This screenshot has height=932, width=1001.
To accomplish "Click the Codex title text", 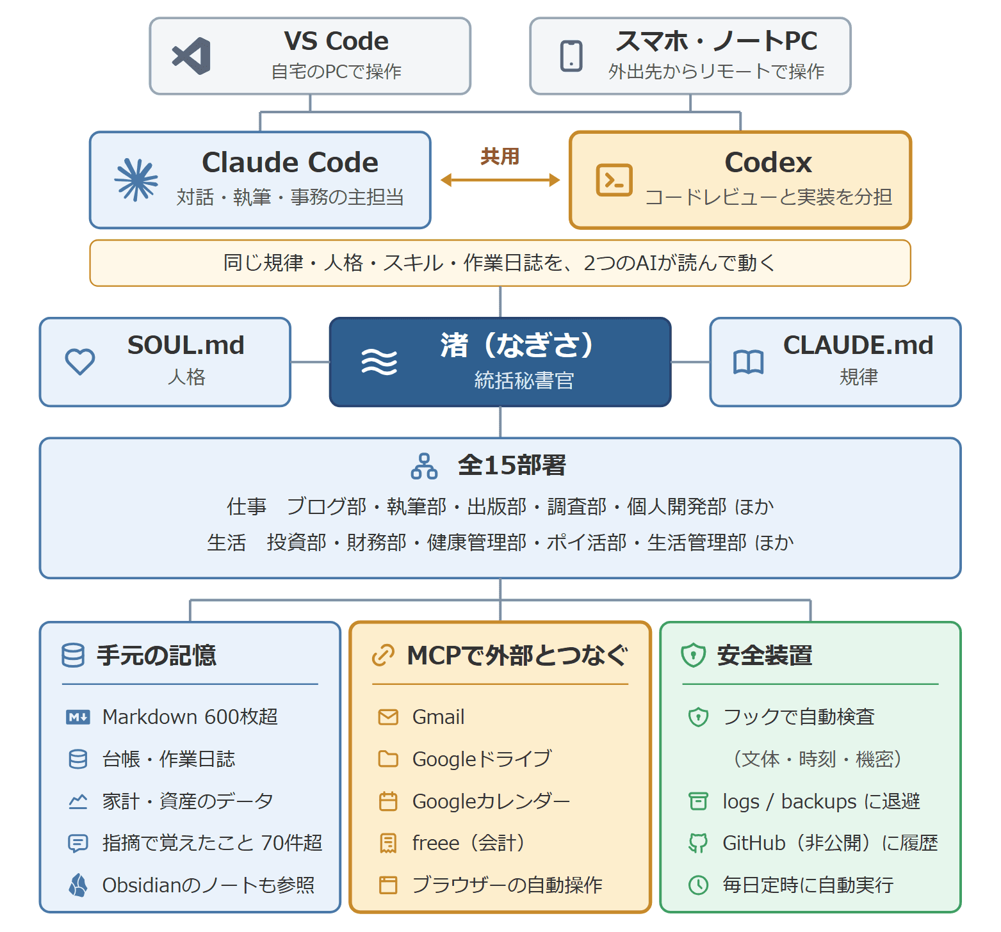I will coord(769,163).
